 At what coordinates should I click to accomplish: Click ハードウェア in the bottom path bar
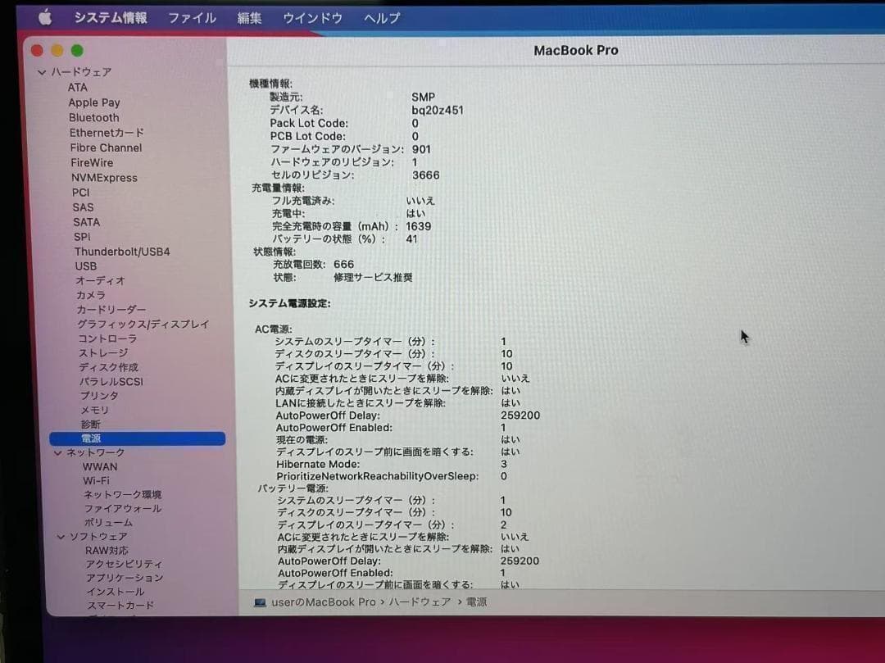click(420, 602)
